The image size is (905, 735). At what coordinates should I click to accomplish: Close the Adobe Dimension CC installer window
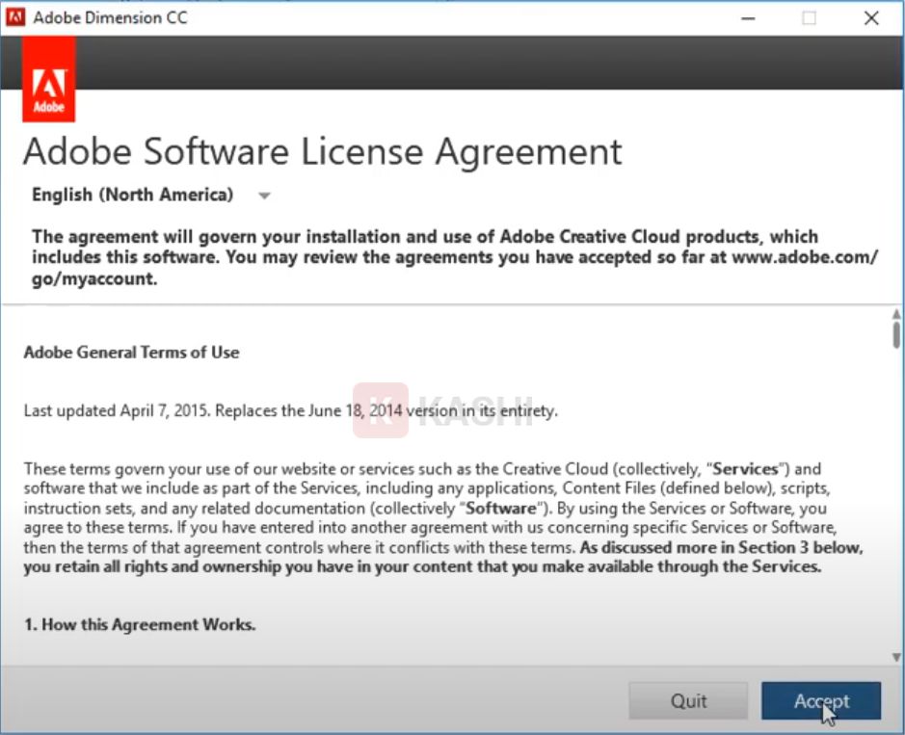coord(871,17)
